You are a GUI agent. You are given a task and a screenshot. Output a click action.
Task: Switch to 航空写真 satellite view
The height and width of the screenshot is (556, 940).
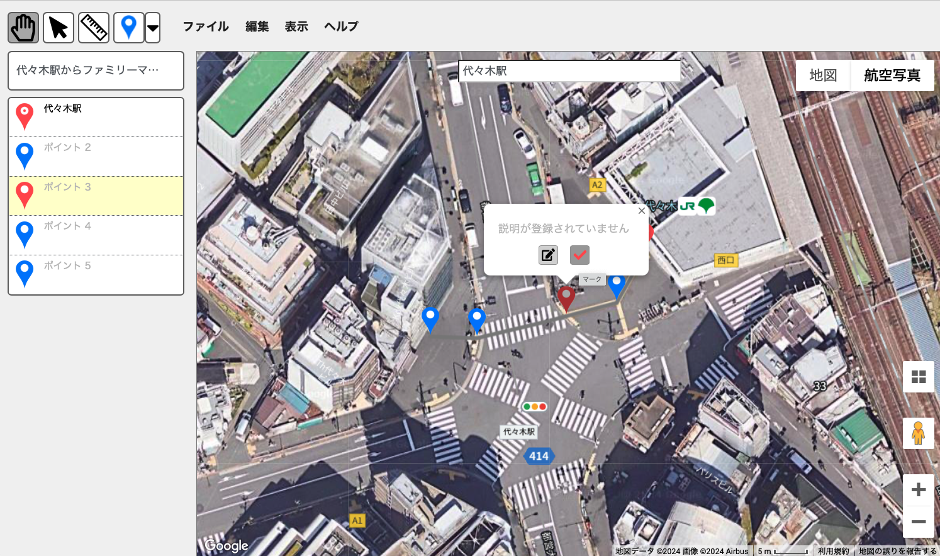[x=892, y=75]
